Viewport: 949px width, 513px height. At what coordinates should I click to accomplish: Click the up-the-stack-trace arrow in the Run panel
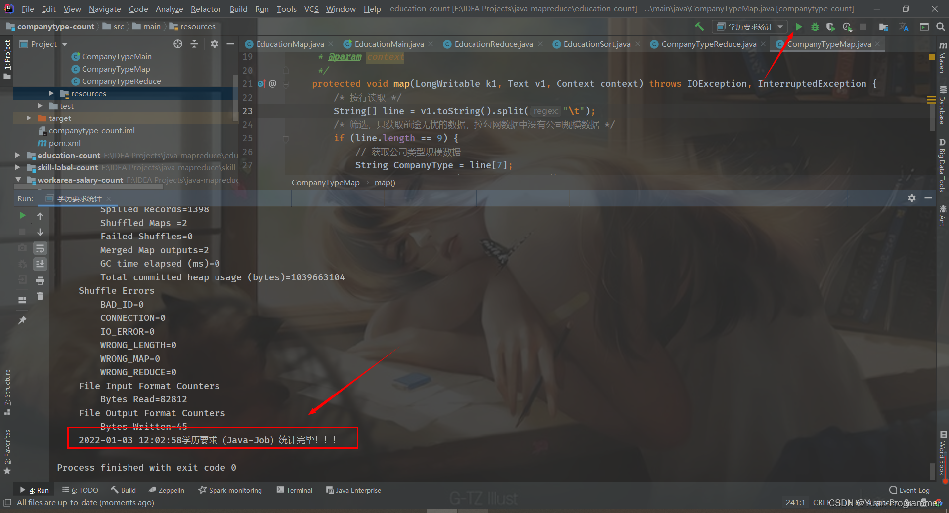pos(40,216)
